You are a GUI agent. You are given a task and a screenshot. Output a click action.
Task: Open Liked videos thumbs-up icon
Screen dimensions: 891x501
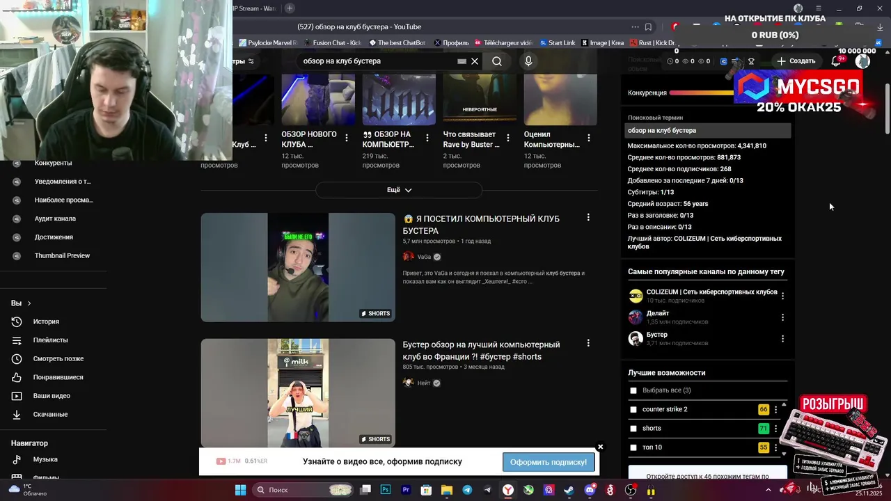17,377
